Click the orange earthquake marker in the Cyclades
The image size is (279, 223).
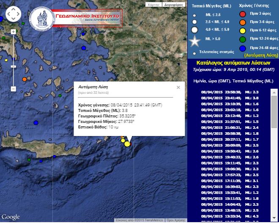pyautogui.click(x=25, y=79)
